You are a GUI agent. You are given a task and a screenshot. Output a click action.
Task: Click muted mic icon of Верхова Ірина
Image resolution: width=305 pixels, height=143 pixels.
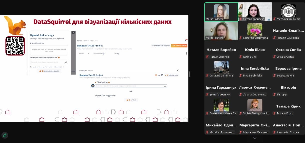click(x=274, y=76)
